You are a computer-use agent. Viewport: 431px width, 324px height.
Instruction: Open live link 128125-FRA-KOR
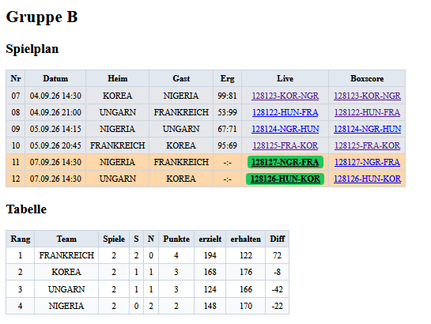point(285,145)
